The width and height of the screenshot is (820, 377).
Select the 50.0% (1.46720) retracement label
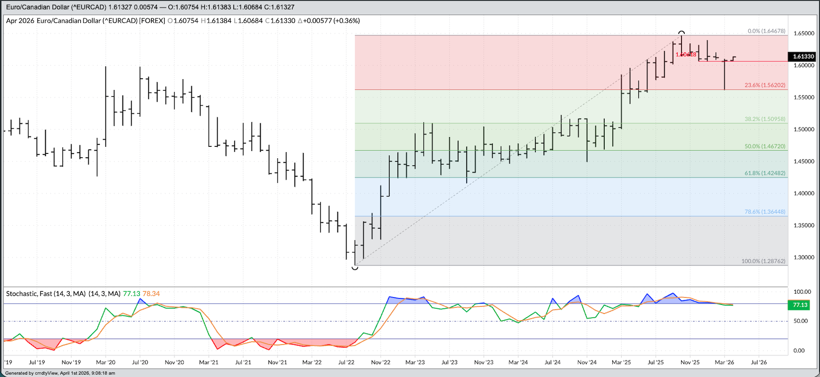pos(765,146)
